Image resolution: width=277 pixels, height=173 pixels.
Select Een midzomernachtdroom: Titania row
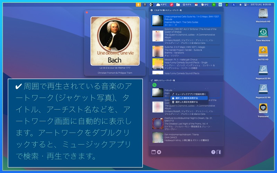click(x=186, y=137)
